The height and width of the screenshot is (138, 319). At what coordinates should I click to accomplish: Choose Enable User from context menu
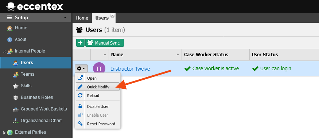pyautogui.click(x=98, y=115)
